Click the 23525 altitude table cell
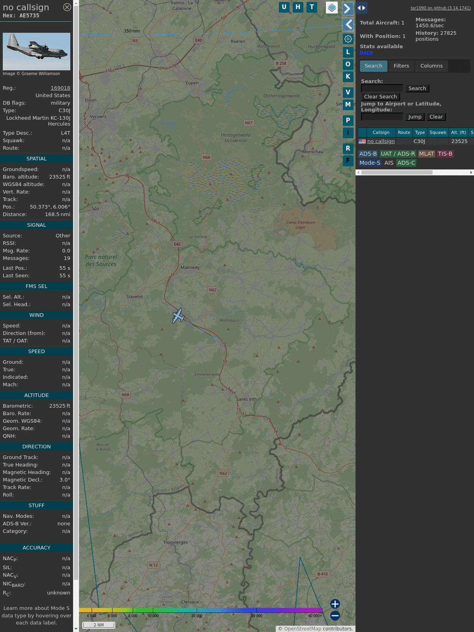474x632 pixels. click(x=459, y=141)
